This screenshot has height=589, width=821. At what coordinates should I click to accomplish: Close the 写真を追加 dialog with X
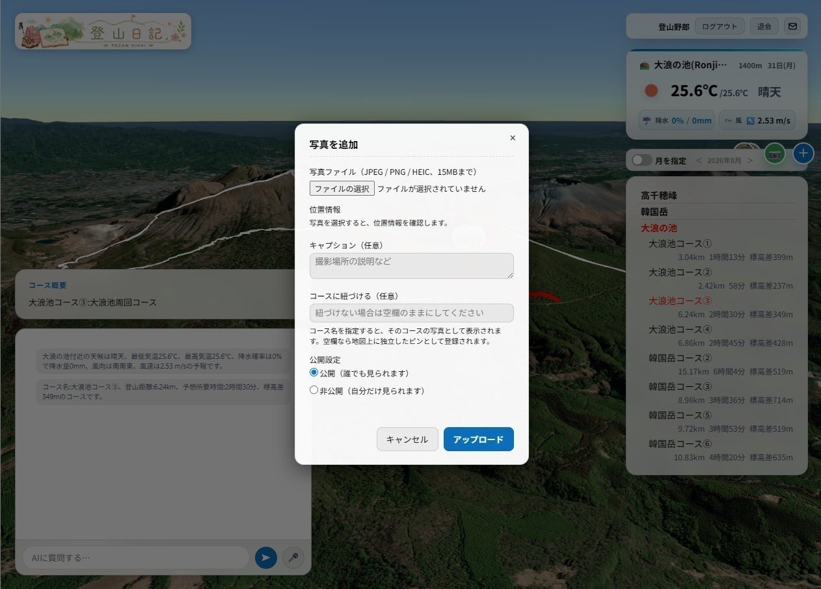tap(513, 138)
